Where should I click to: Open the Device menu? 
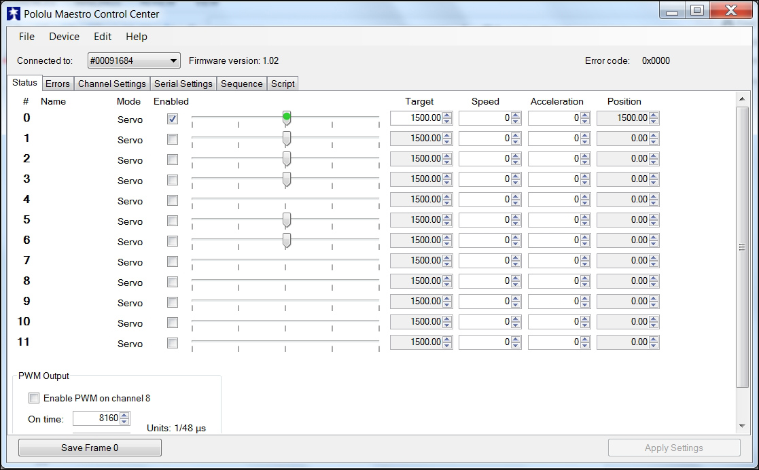click(x=64, y=37)
